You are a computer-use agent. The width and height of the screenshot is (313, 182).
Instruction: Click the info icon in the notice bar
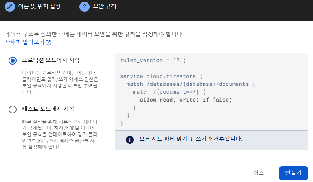pos(130,139)
